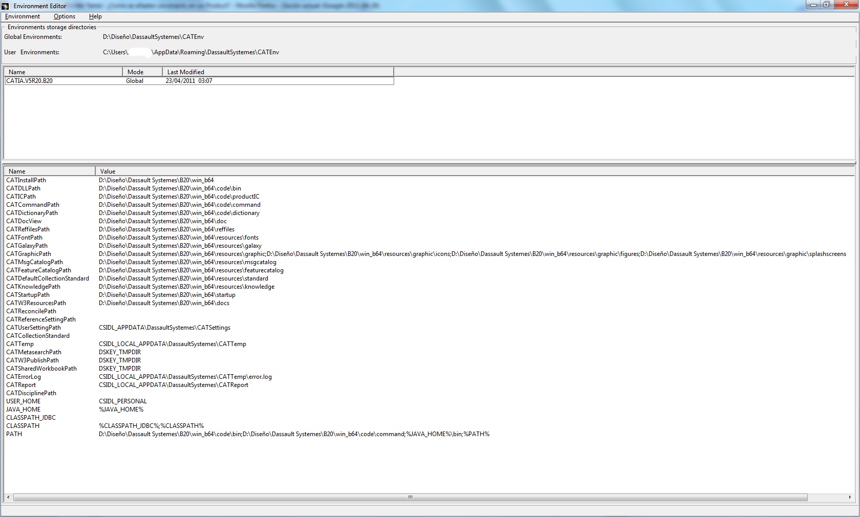Click the 23/04/2011 03:07 modified date

pos(189,81)
